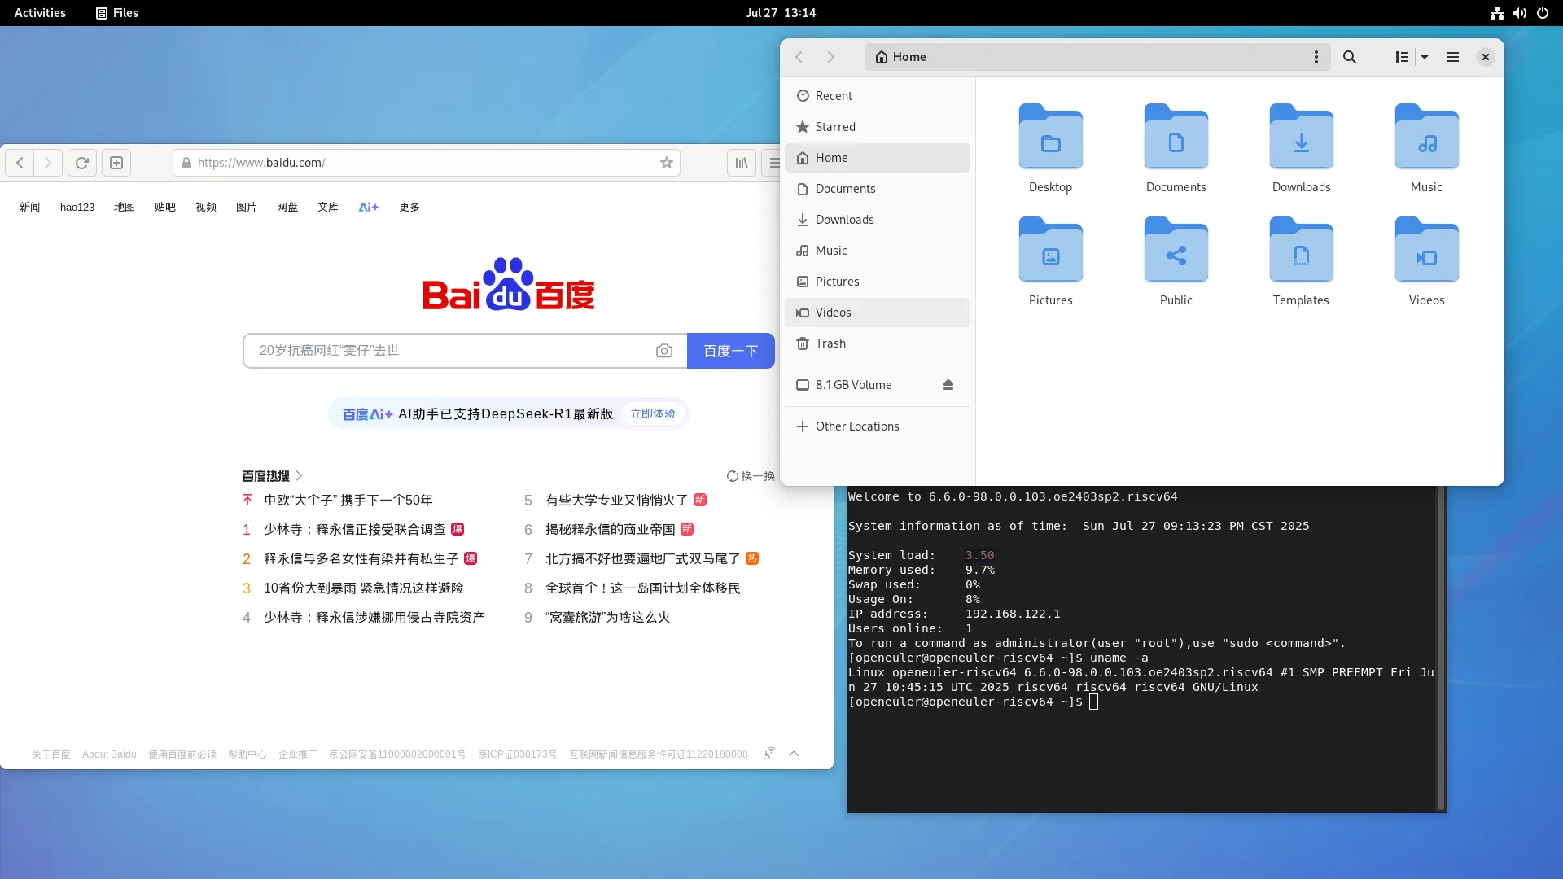Go forward in Files window

point(830,57)
